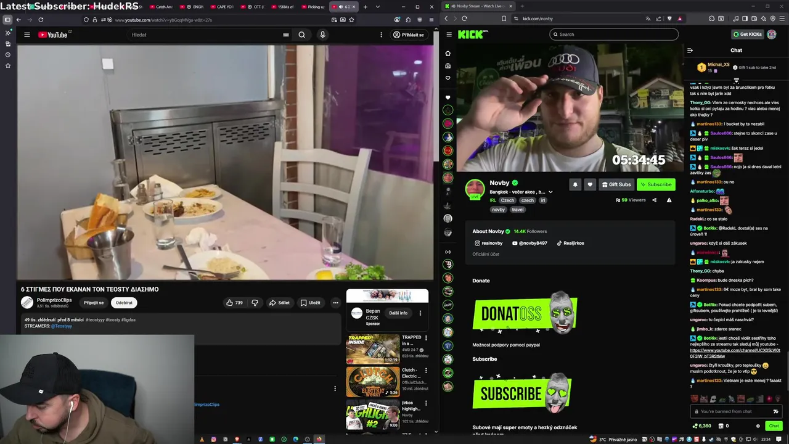Report the stream with warning triangle
The height and width of the screenshot is (444, 789).
click(x=669, y=200)
